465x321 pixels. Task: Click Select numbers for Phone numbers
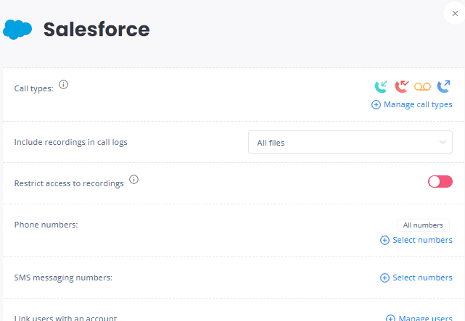(422, 240)
